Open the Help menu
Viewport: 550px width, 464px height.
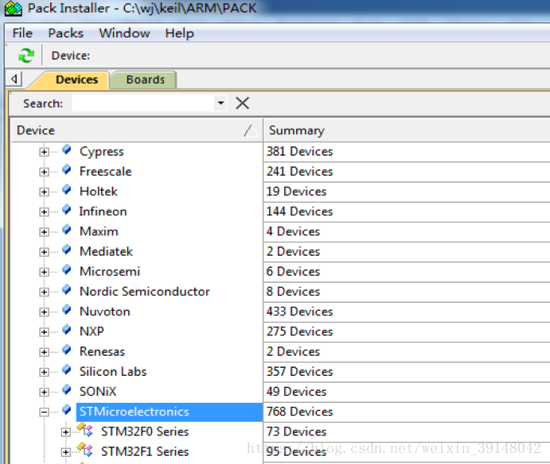[179, 33]
